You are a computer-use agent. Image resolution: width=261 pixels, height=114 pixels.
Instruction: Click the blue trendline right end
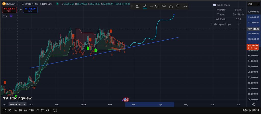click(x=178, y=37)
